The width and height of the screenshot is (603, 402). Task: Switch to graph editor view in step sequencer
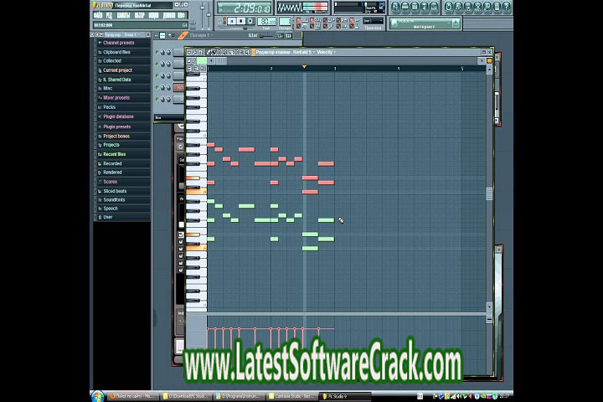point(280,36)
